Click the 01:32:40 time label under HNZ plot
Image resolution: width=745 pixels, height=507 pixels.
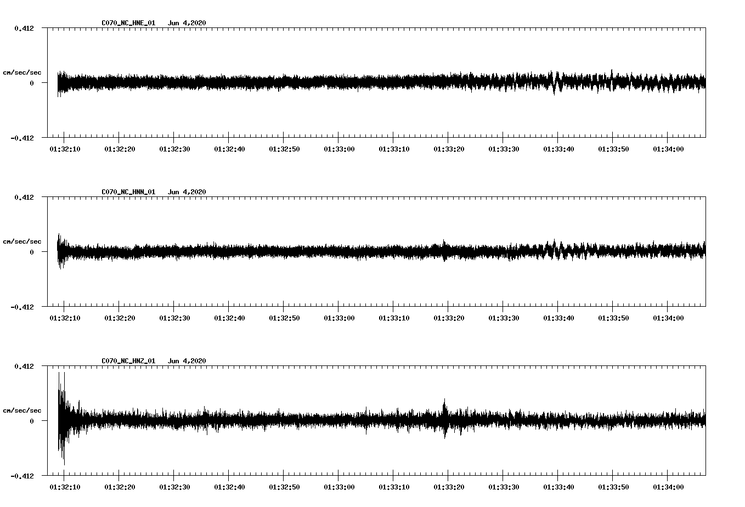click(x=229, y=487)
